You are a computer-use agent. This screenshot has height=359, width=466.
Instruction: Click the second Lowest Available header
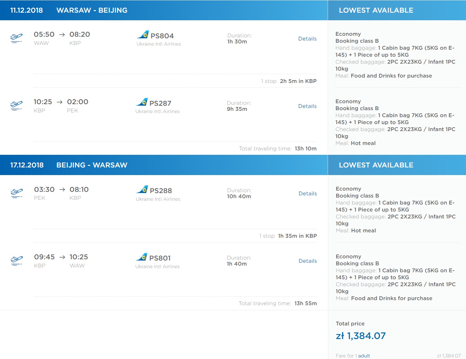pos(397,165)
